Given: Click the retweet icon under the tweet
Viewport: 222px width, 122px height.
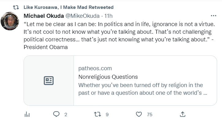Looking at the screenshot, I should point(98,114).
